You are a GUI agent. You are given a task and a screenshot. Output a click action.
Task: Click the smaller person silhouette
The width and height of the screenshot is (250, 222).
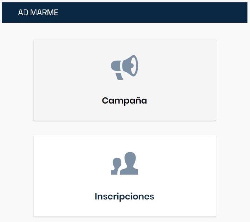pyautogui.click(x=116, y=166)
